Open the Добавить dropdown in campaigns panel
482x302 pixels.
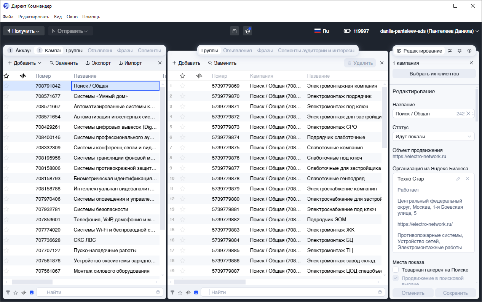[x=25, y=63]
